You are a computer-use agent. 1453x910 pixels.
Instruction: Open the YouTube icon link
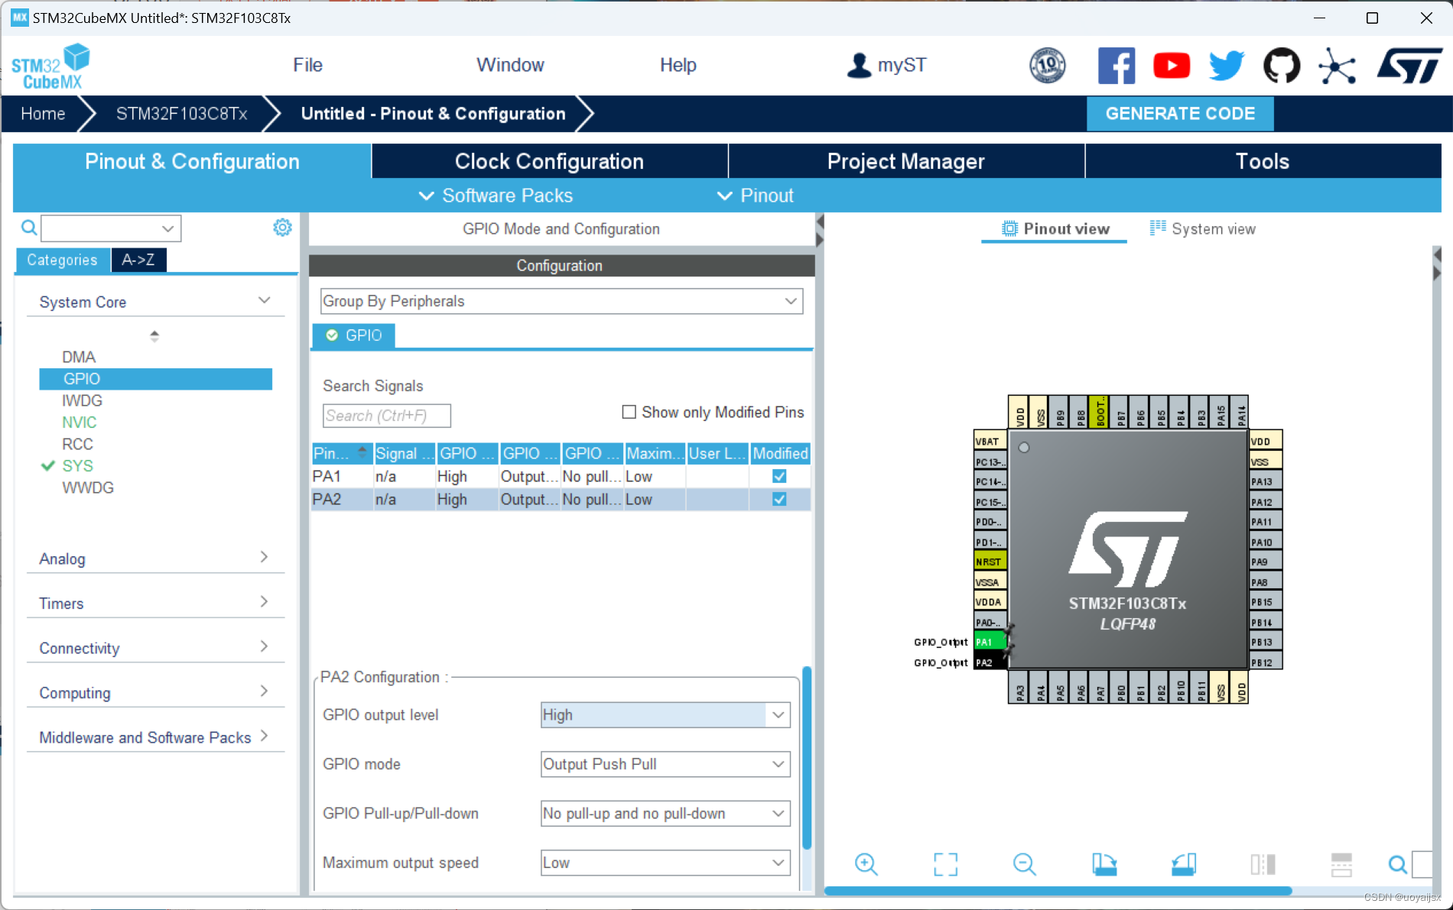[x=1171, y=66]
